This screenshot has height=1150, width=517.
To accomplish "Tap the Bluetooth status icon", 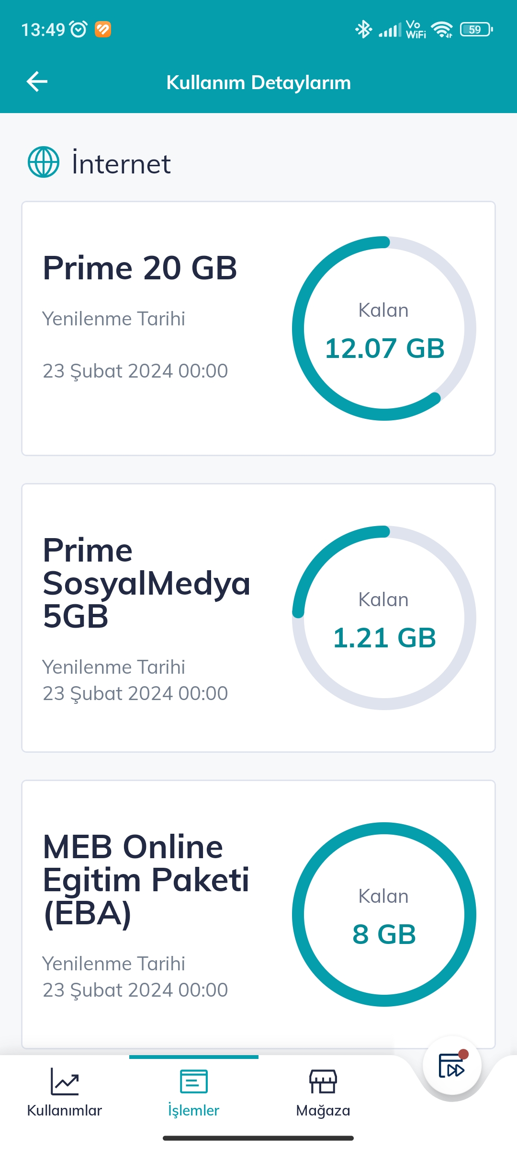I will [363, 29].
